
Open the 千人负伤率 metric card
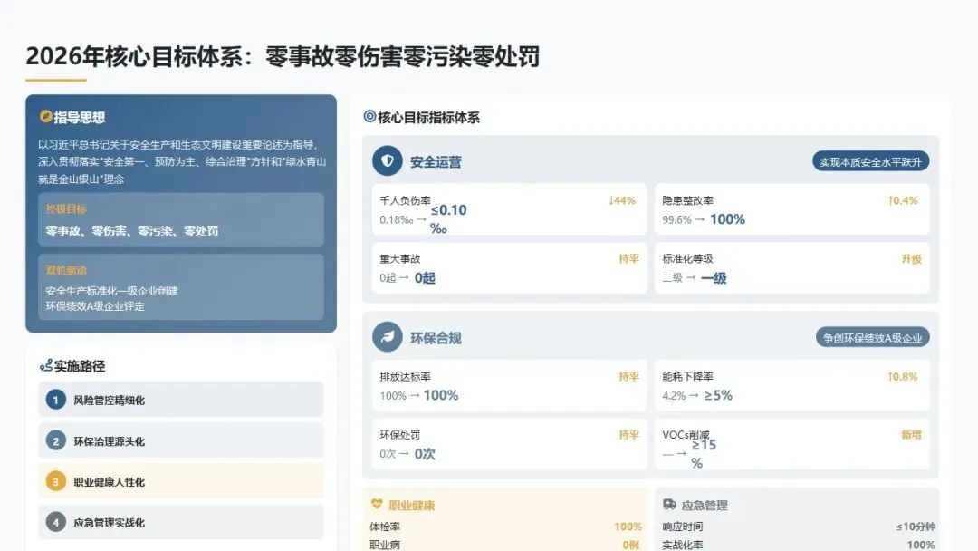pos(509,209)
